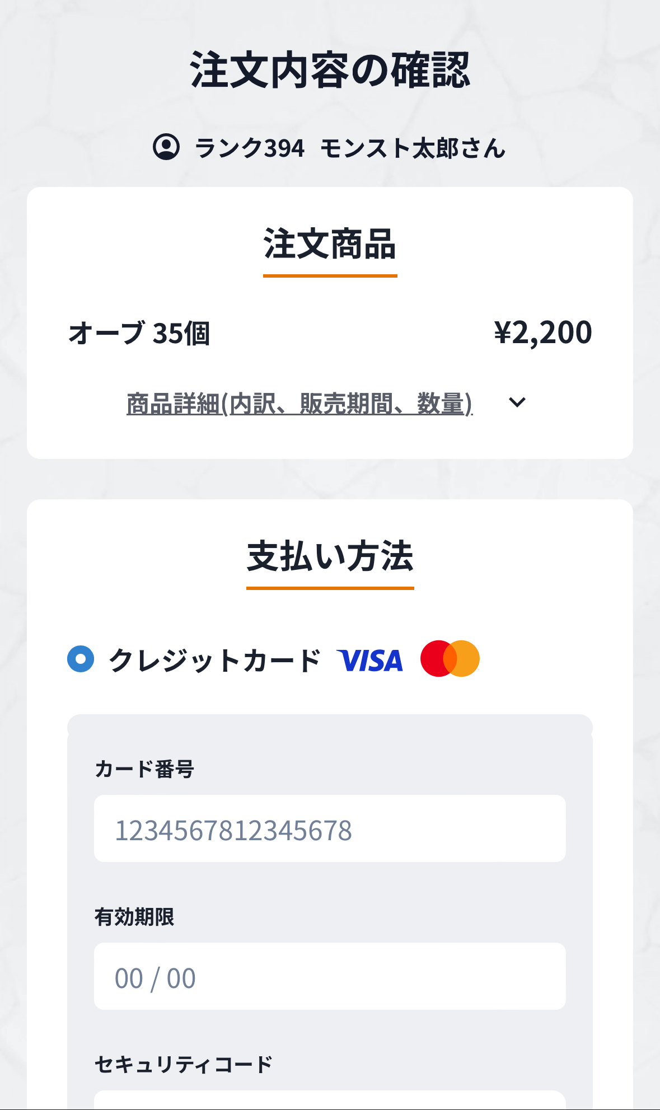Open the 商品詳細(内訳、販売期間、数量) link
This screenshot has width=660, height=1110.
point(299,404)
